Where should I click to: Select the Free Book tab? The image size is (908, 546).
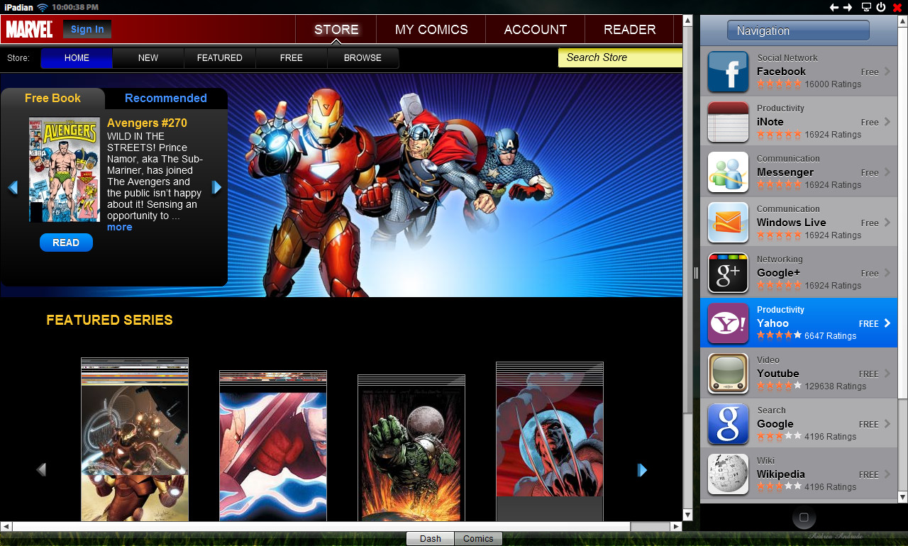[x=52, y=99]
